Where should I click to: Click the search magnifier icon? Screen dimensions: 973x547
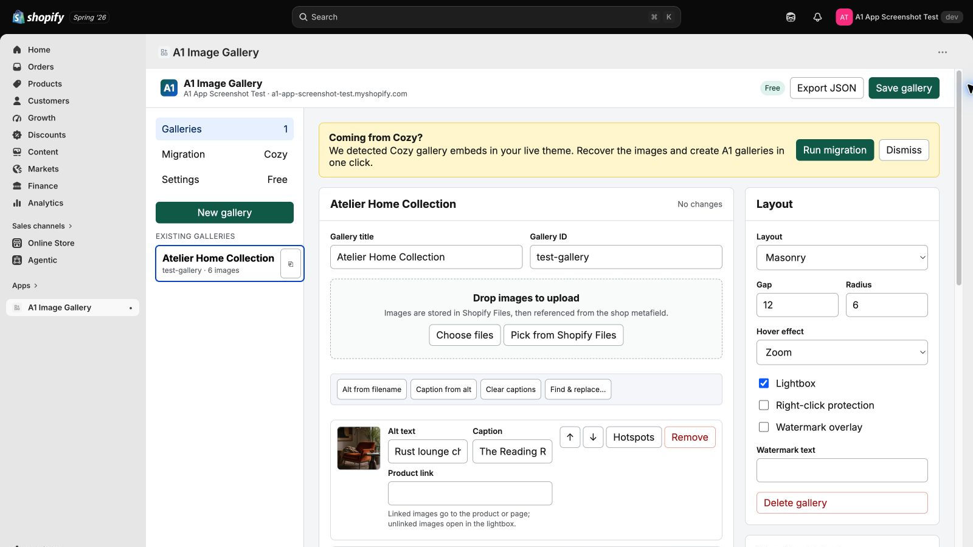point(303,17)
